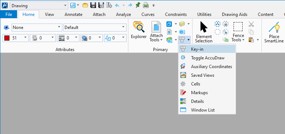The height and width of the screenshot is (134, 285).
Task: Choose Auxiliary Coordinates from the menu
Action: (x=207, y=67)
